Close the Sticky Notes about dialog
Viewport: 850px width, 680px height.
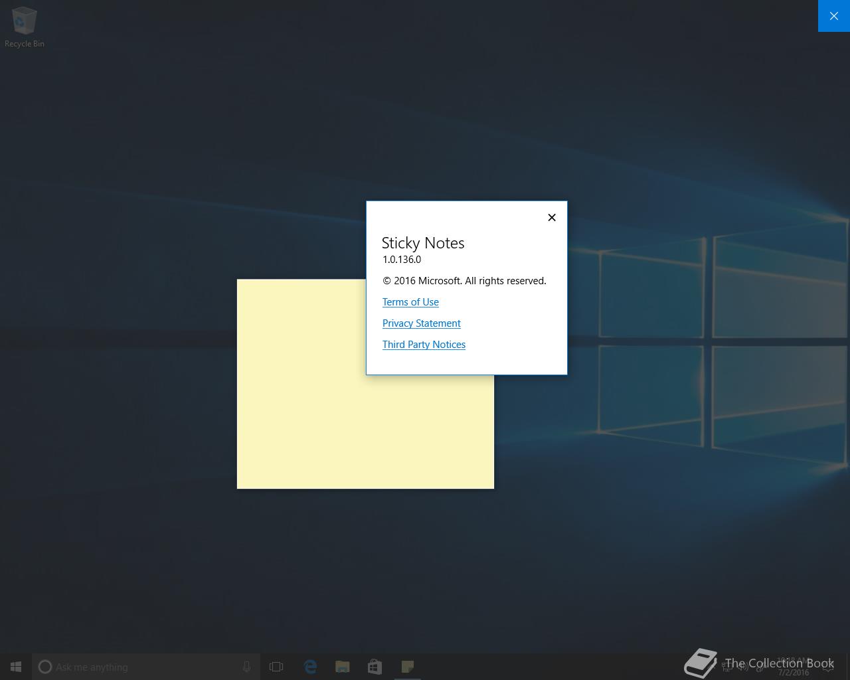[552, 217]
